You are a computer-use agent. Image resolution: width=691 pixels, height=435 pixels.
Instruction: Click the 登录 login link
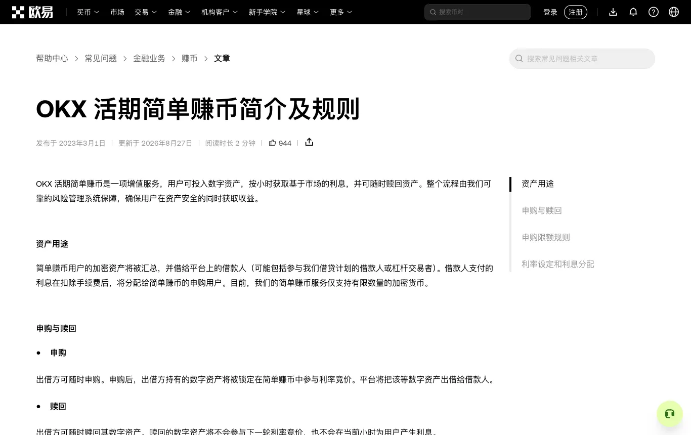(x=550, y=12)
